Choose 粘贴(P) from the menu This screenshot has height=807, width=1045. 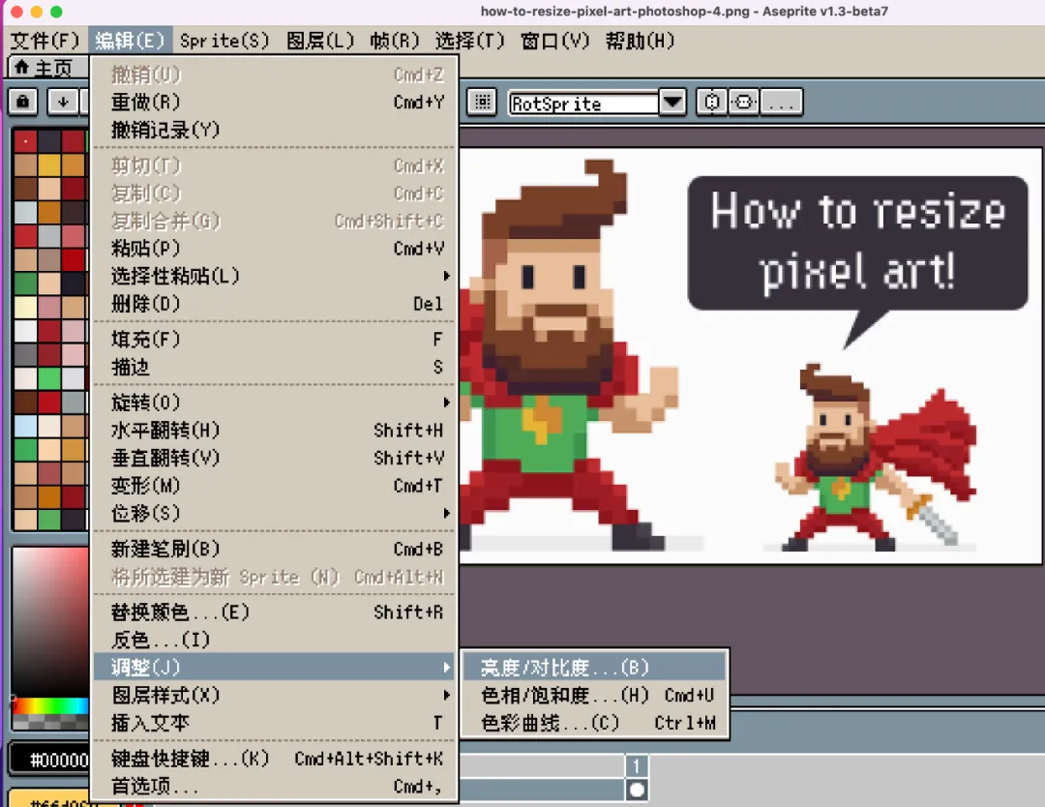pyautogui.click(x=274, y=249)
